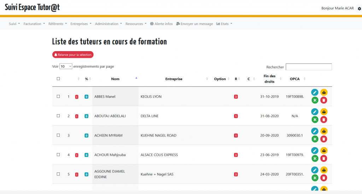
Task: Click the name ACHEEN MYRIAM
Action: 108,135
